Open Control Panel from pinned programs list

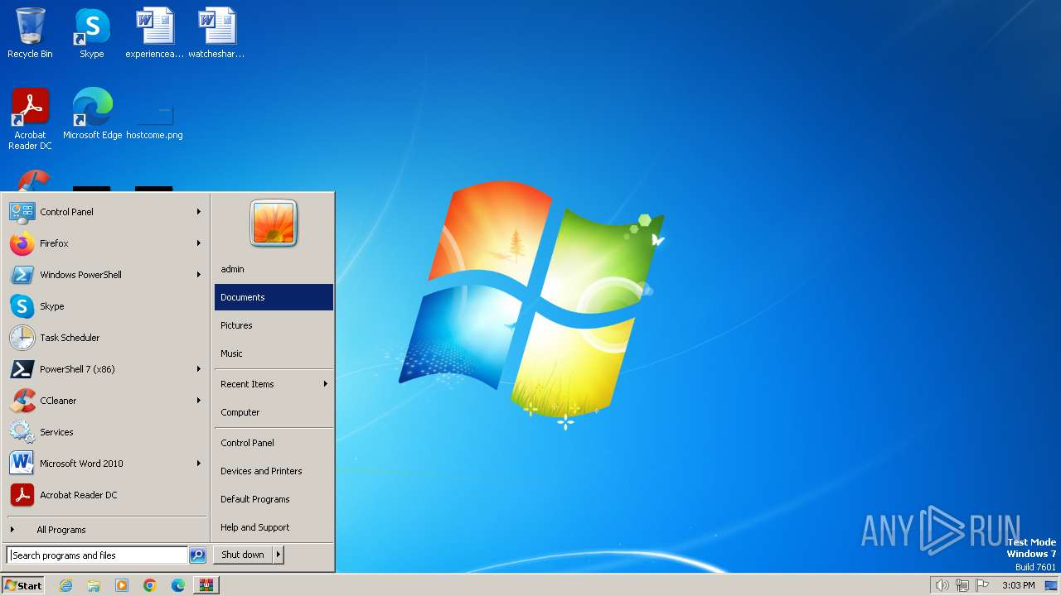[106, 212]
